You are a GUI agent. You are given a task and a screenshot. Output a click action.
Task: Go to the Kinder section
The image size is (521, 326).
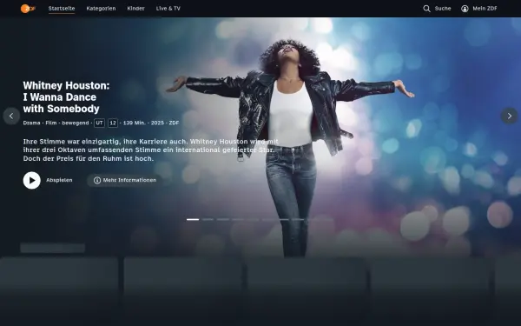[136, 9]
